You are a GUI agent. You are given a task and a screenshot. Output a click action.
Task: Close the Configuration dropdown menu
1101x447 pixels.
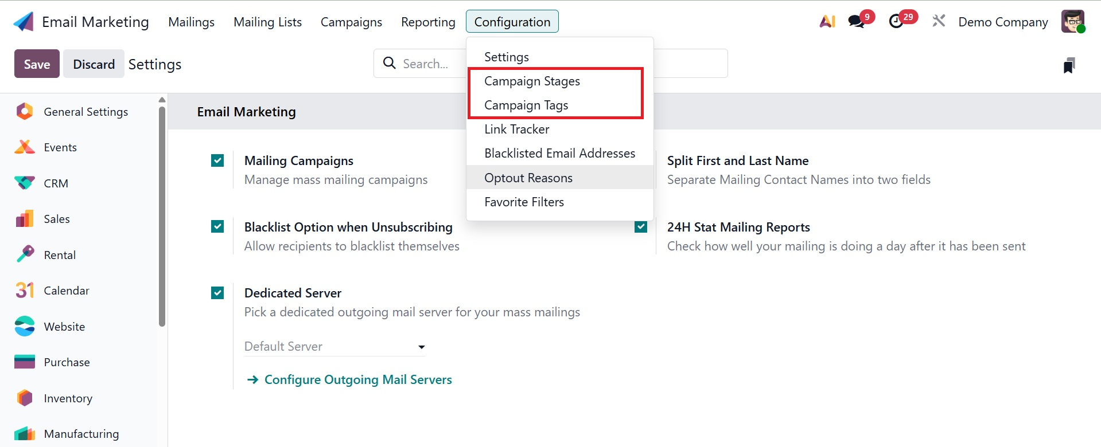coord(512,22)
